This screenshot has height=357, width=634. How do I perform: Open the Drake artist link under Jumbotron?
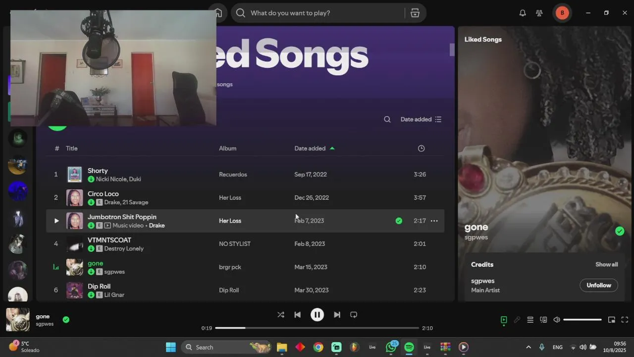pyautogui.click(x=157, y=226)
